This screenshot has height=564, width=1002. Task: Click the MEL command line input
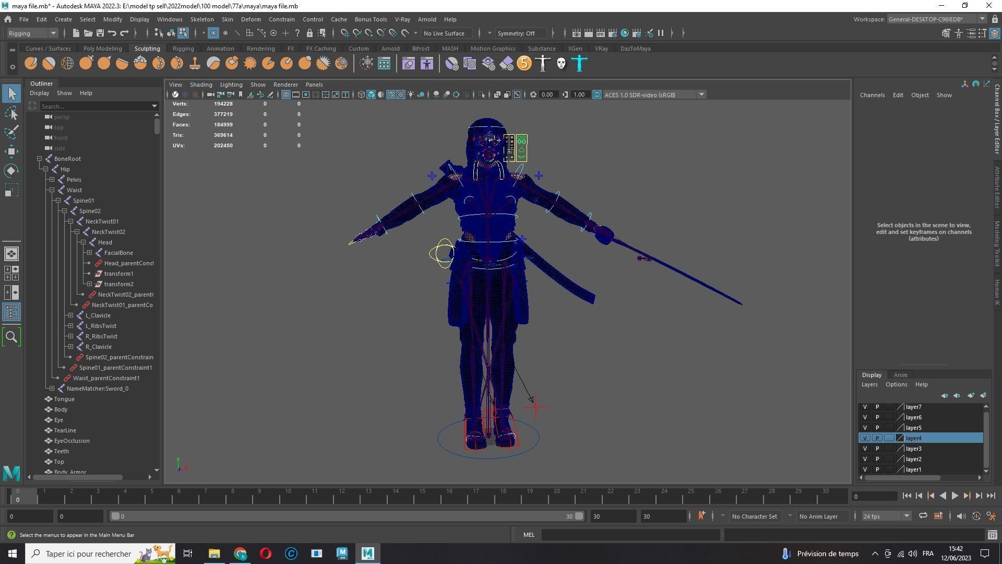pyautogui.click(x=630, y=535)
